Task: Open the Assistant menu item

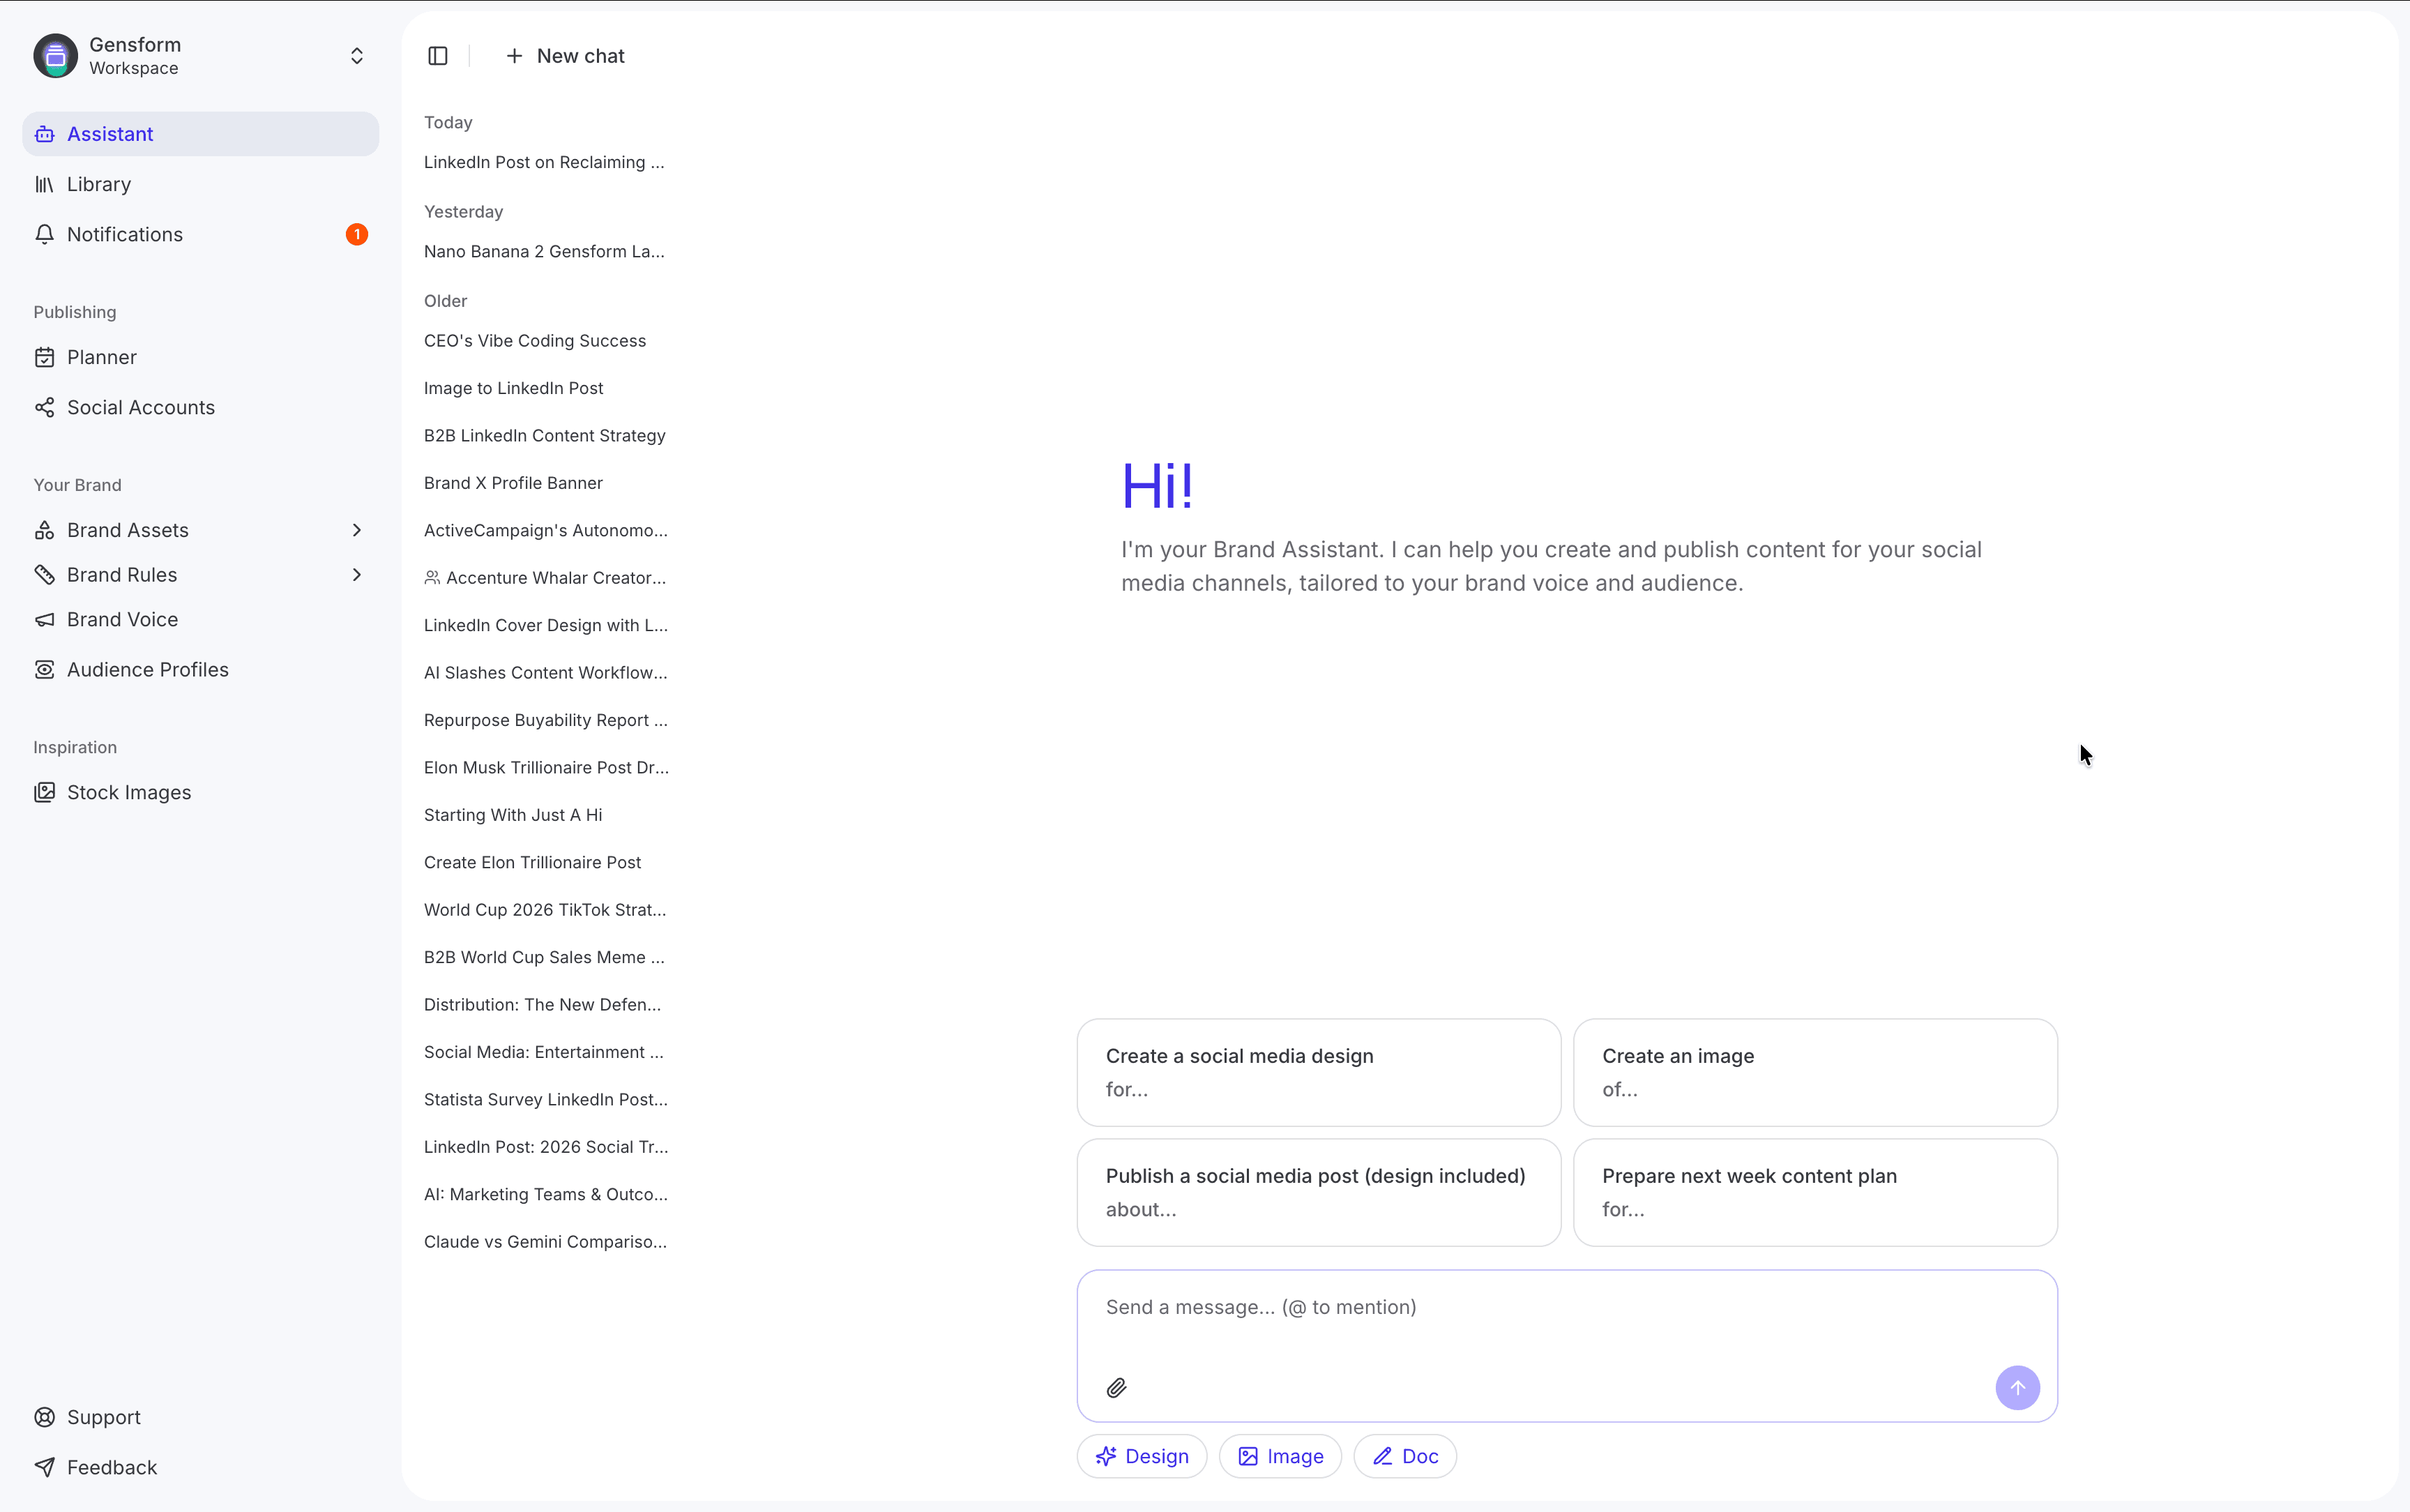Action: tap(201, 134)
